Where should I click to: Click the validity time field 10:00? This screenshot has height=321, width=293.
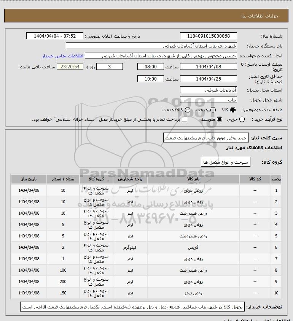point(151,79)
